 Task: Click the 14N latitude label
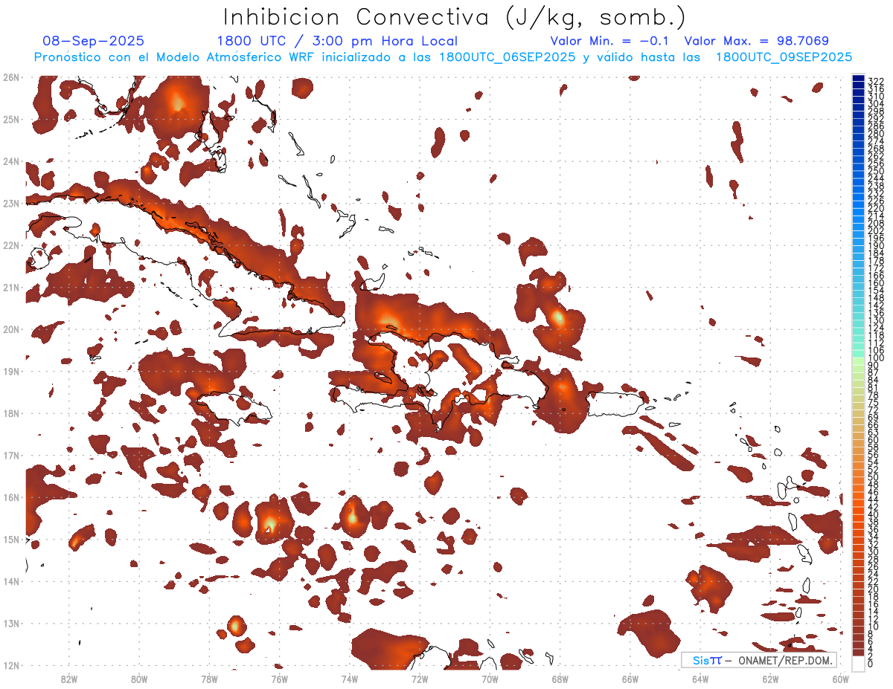tap(11, 581)
